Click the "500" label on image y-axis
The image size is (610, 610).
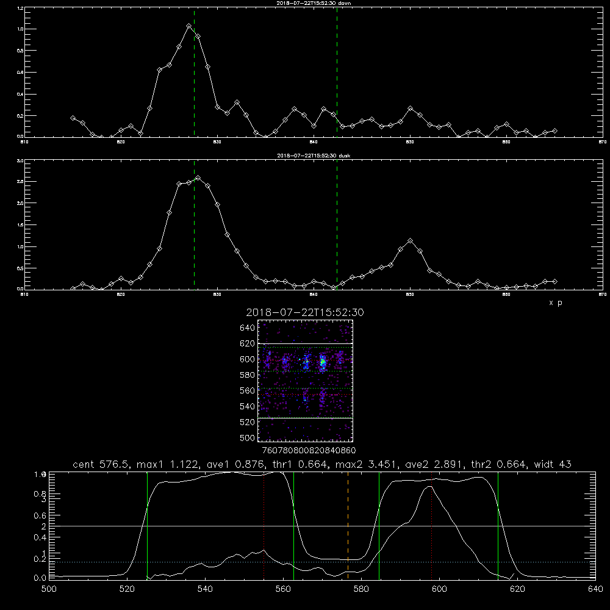click(247, 438)
